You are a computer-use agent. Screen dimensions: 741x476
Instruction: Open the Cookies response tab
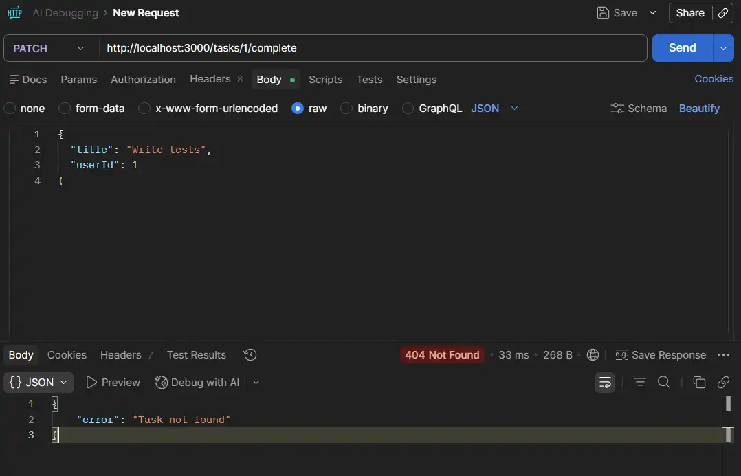[x=67, y=354]
